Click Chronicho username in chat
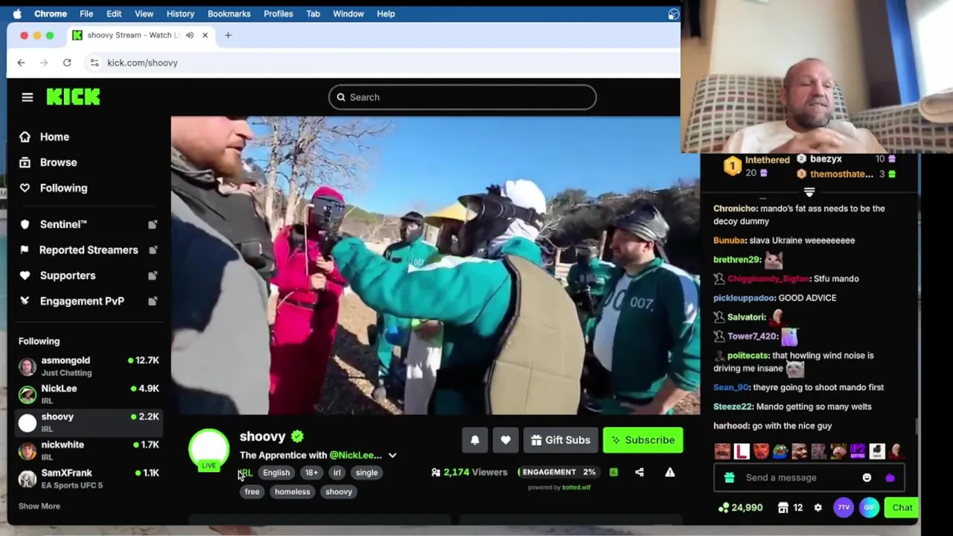This screenshot has height=536, width=953. pyautogui.click(x=735, y=208)
